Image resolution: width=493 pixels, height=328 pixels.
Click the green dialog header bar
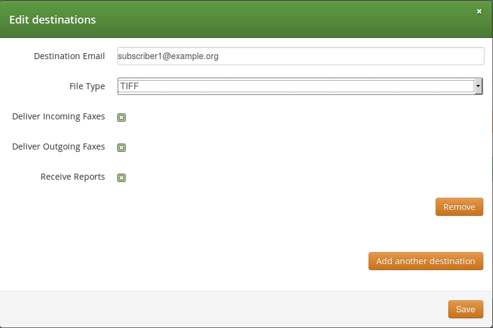(272, 20)
